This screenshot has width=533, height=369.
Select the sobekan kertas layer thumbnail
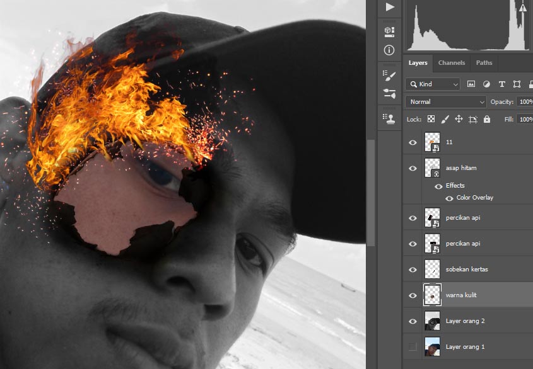coord(432,270)
